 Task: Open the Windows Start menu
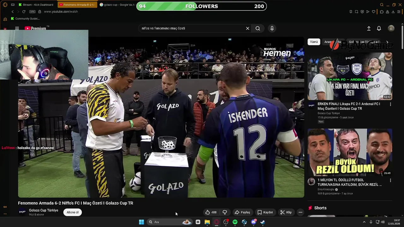coord(141,222)
